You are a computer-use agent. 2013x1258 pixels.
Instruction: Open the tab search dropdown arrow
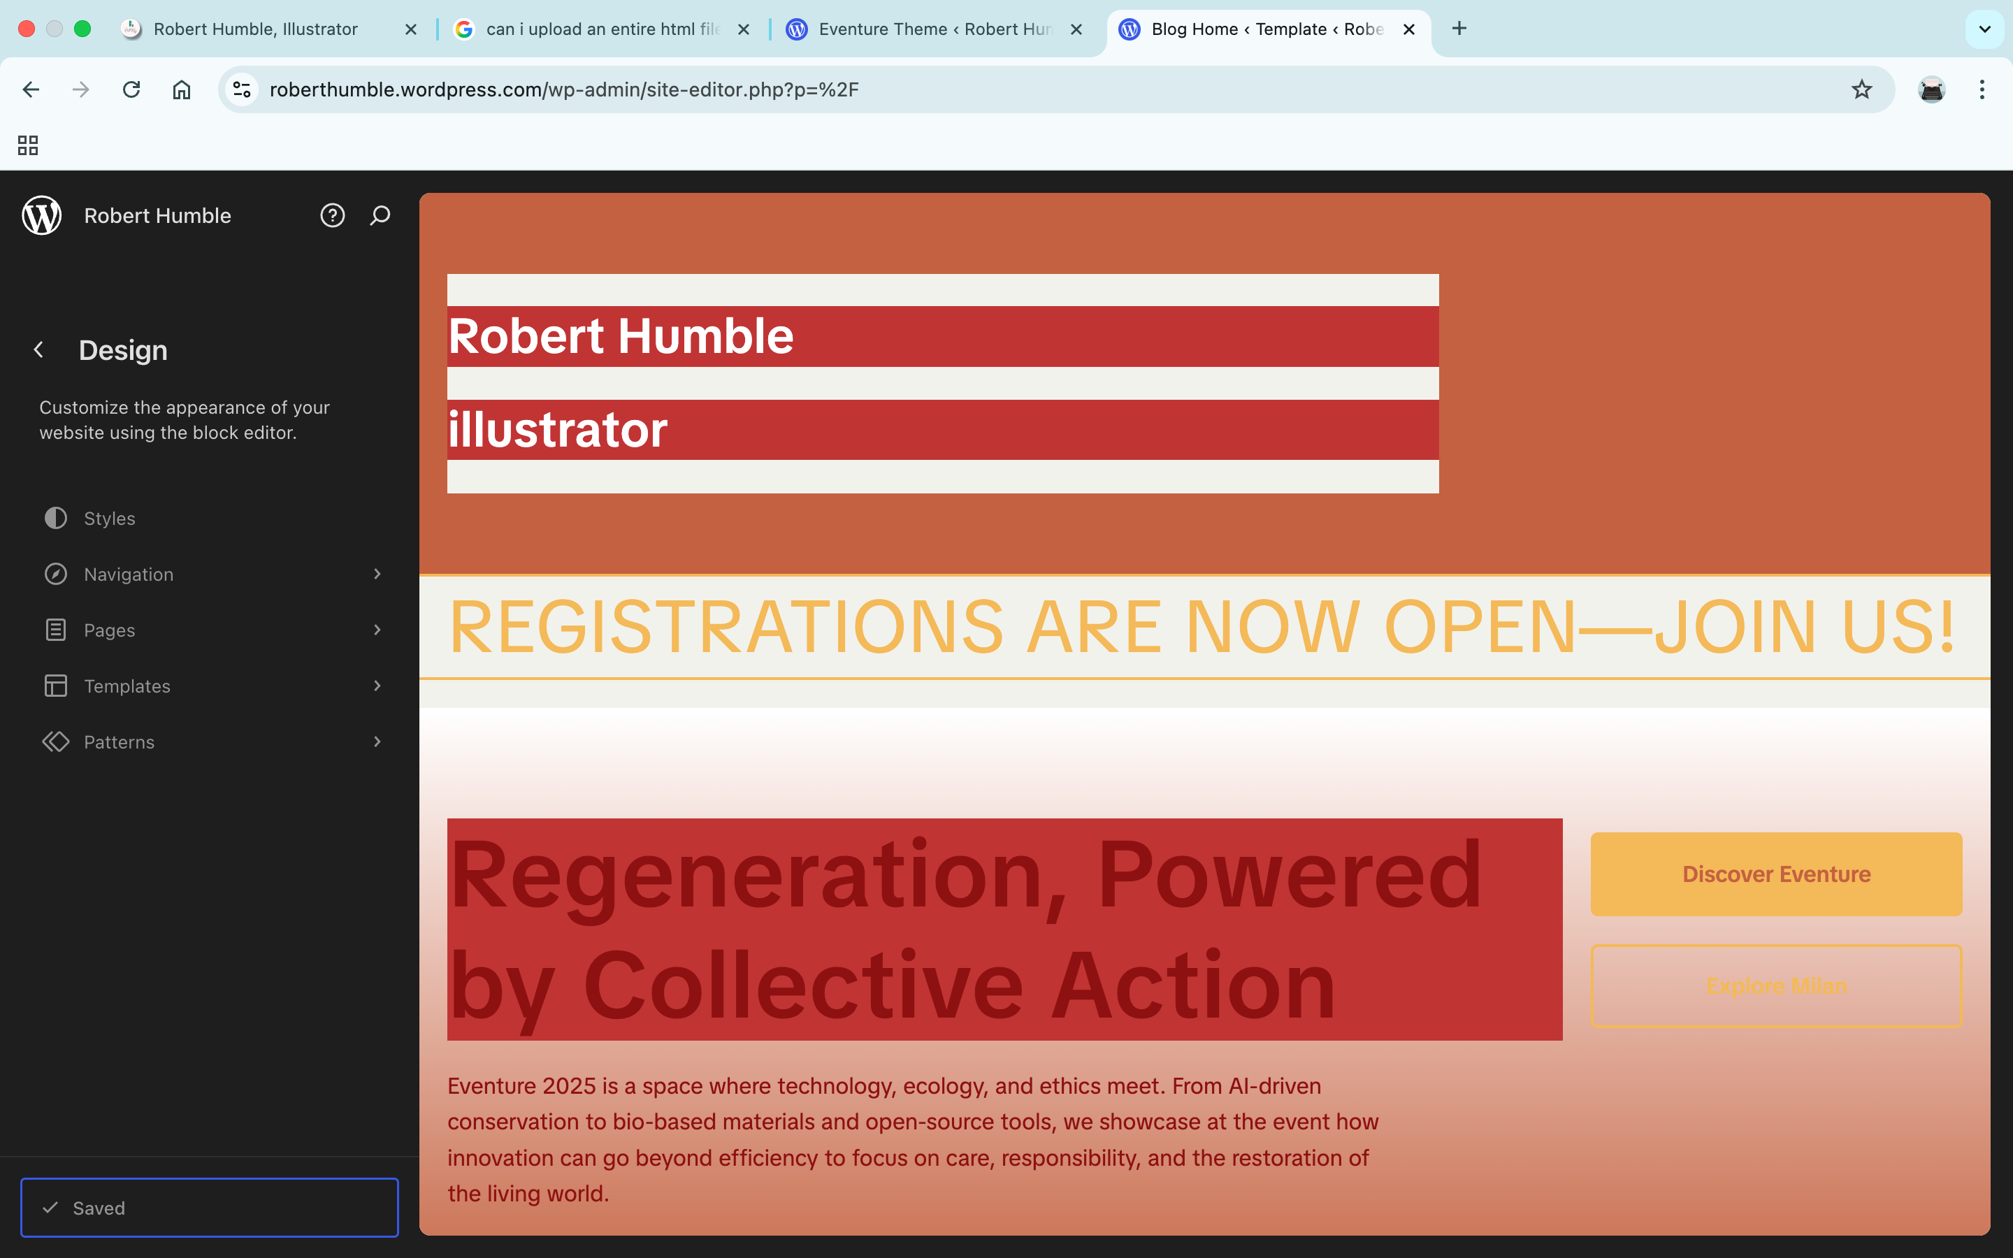click(1985, 29)
